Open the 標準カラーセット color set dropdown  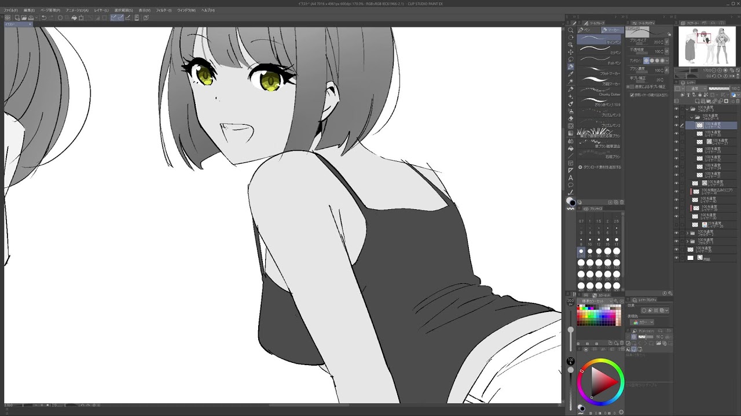(596, 301)
